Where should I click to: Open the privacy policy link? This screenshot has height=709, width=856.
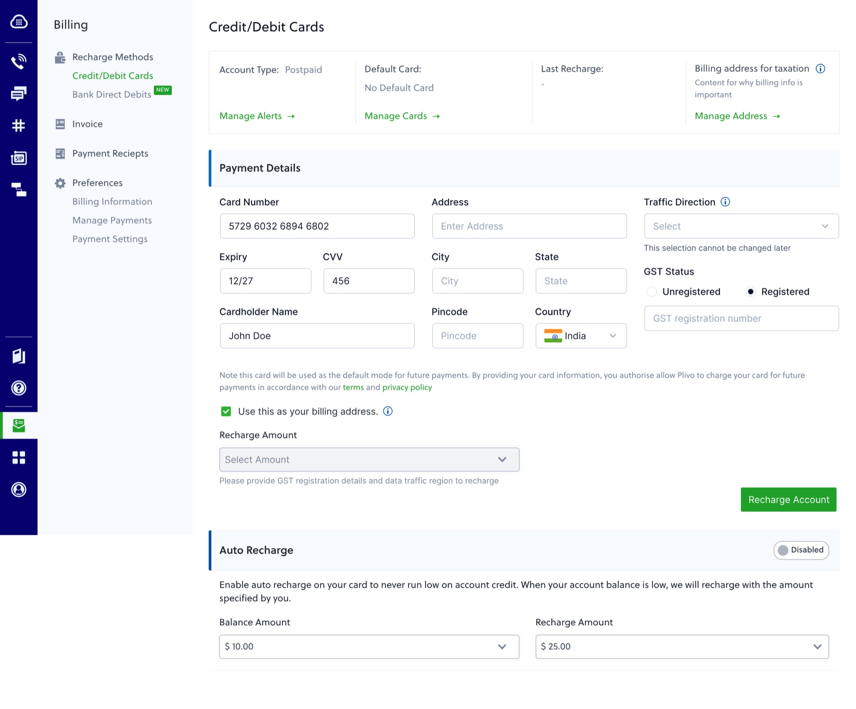(407, 387)
